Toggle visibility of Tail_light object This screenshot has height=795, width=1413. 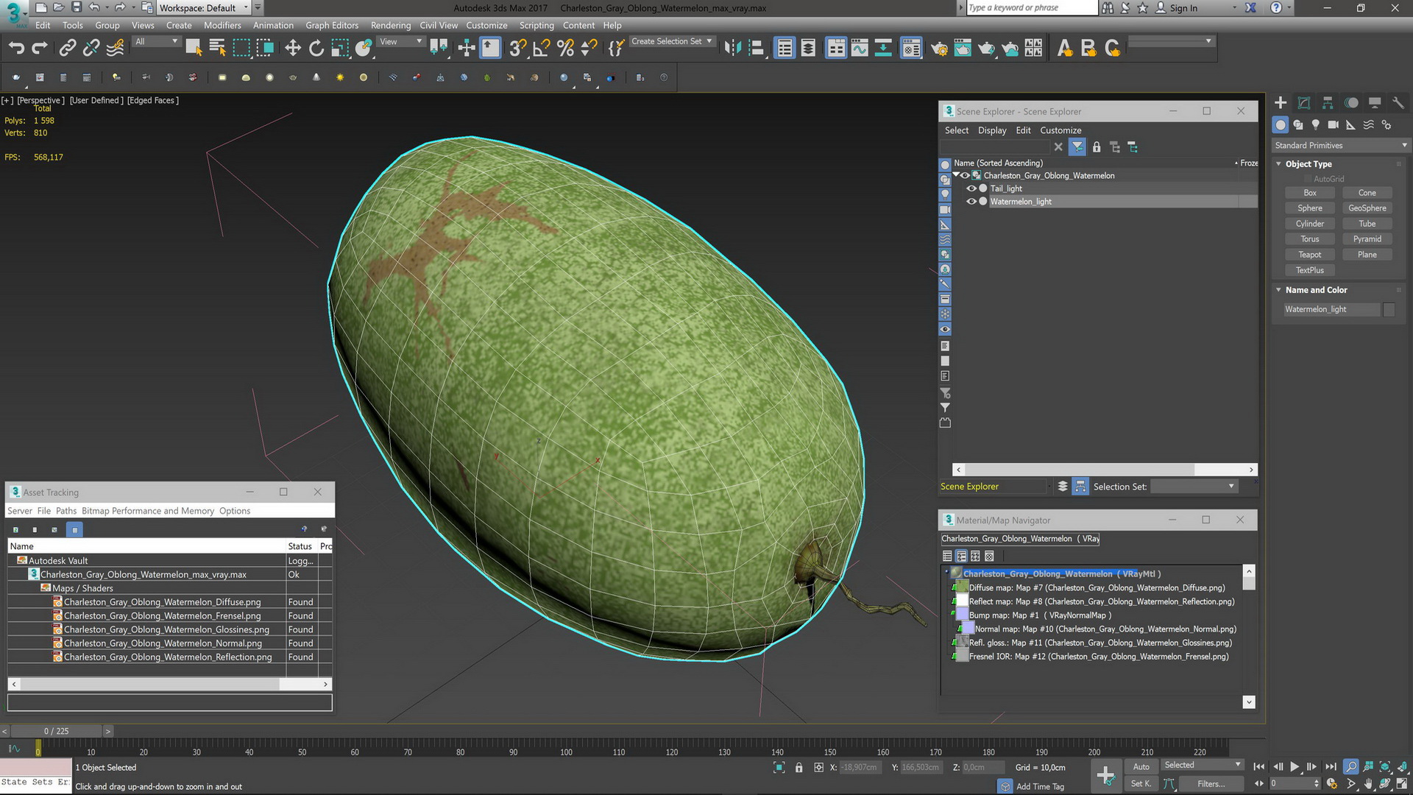(971, 188)
